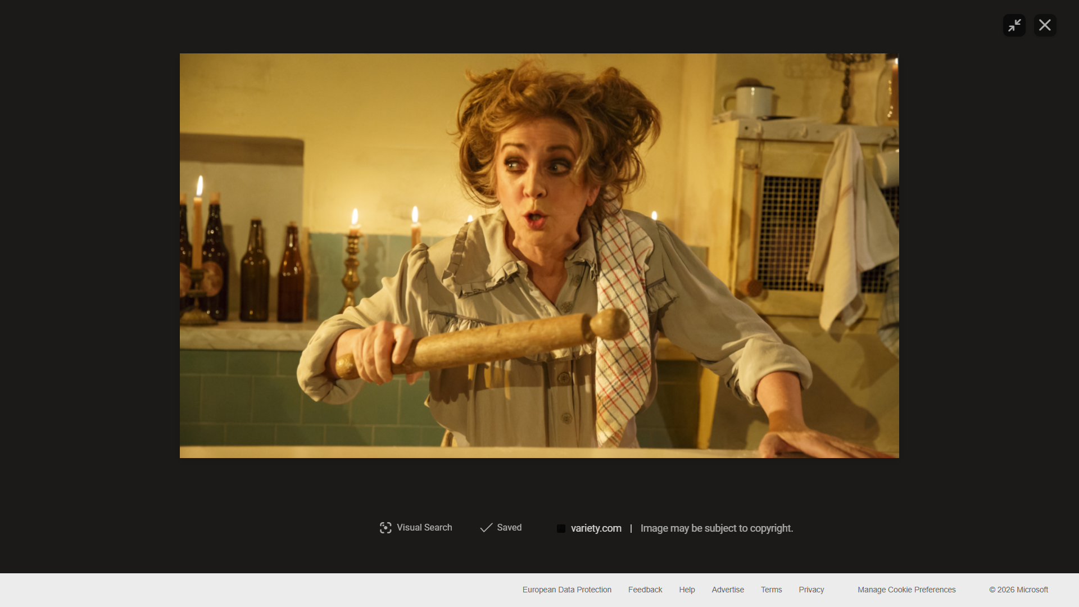The width and height of the screenshot is (1079, 607).
Task: Click the 2026 Microsoft copyright notice
Action: (x=1018, y=590)
